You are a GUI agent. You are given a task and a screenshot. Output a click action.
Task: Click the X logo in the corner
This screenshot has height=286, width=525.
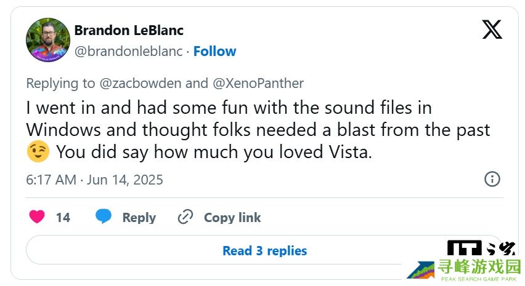tap(492, 30)
